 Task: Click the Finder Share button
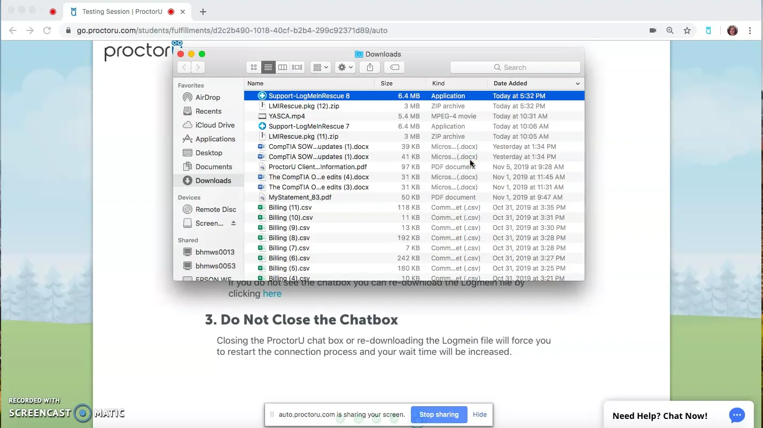(370, 67)
